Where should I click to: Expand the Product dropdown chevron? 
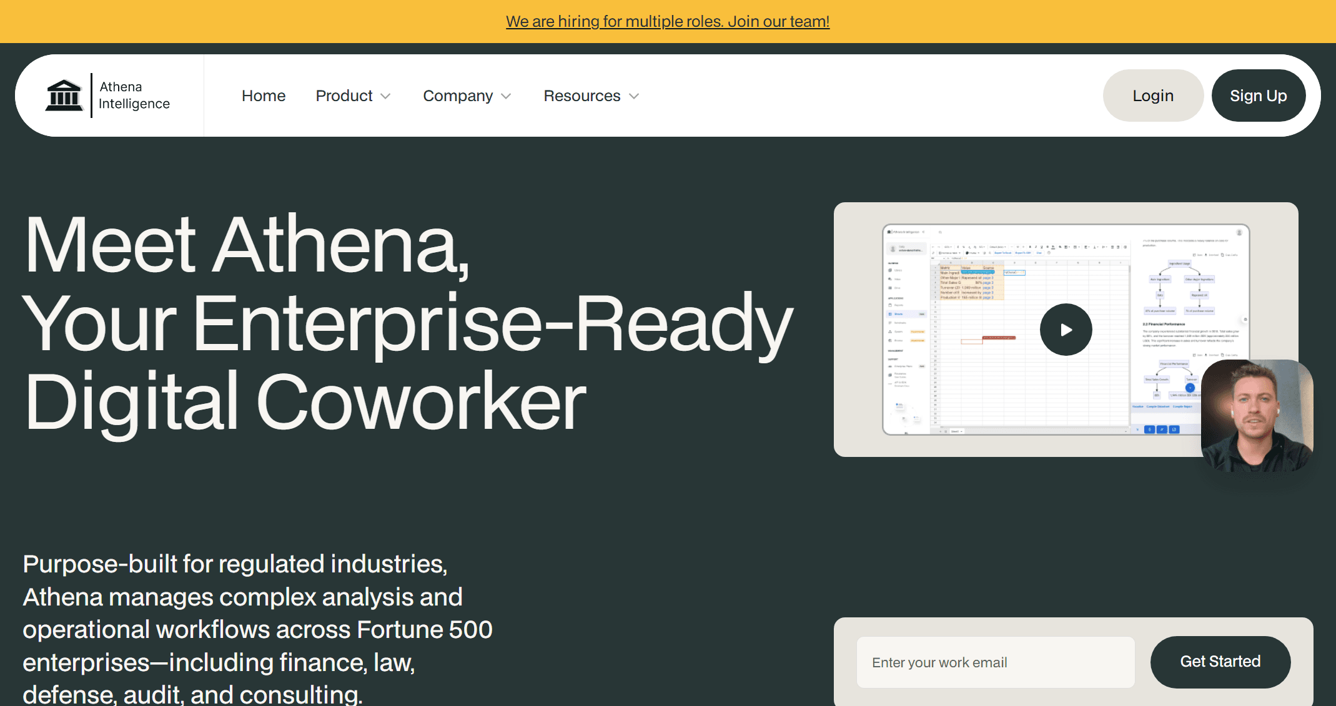click(x=385, y=96)
